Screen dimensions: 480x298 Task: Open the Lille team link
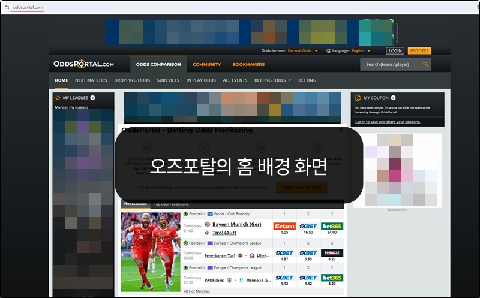(263, 255)
